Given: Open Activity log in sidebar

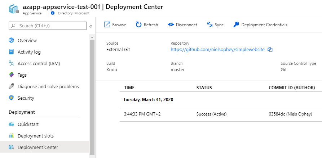Looking at the screenshot, I should pos(29,52).
